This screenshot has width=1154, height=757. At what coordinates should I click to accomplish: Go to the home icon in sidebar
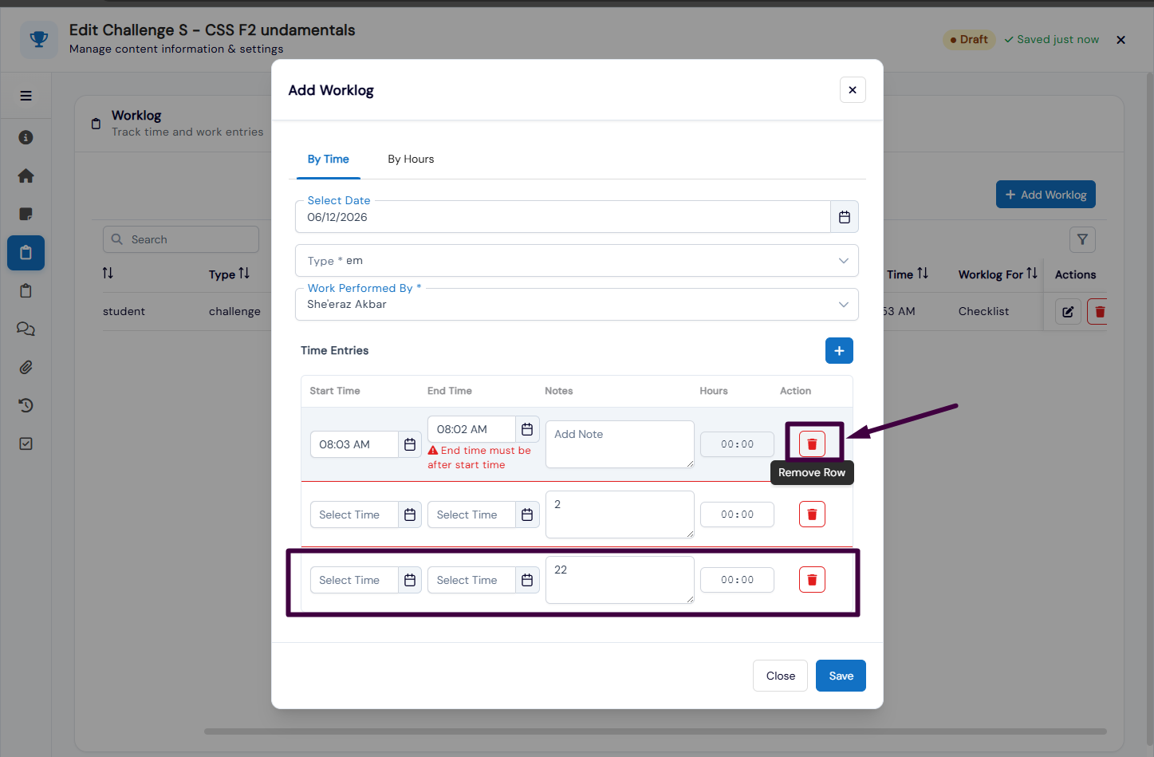(x=26, y=175)
